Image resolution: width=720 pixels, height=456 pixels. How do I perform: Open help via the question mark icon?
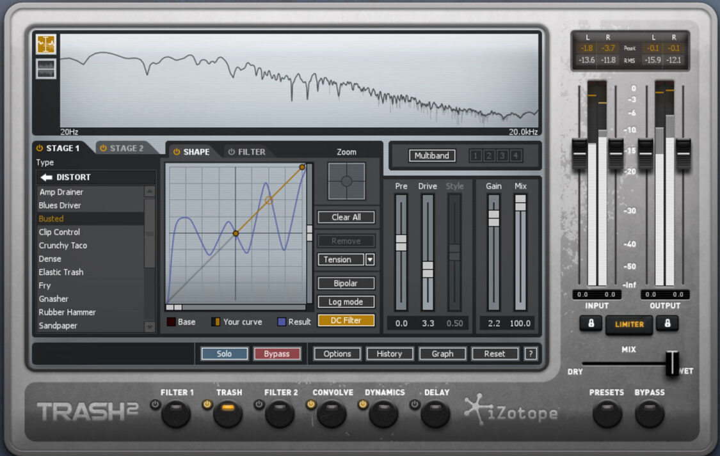pyautogui.click(x=531, y=354)
